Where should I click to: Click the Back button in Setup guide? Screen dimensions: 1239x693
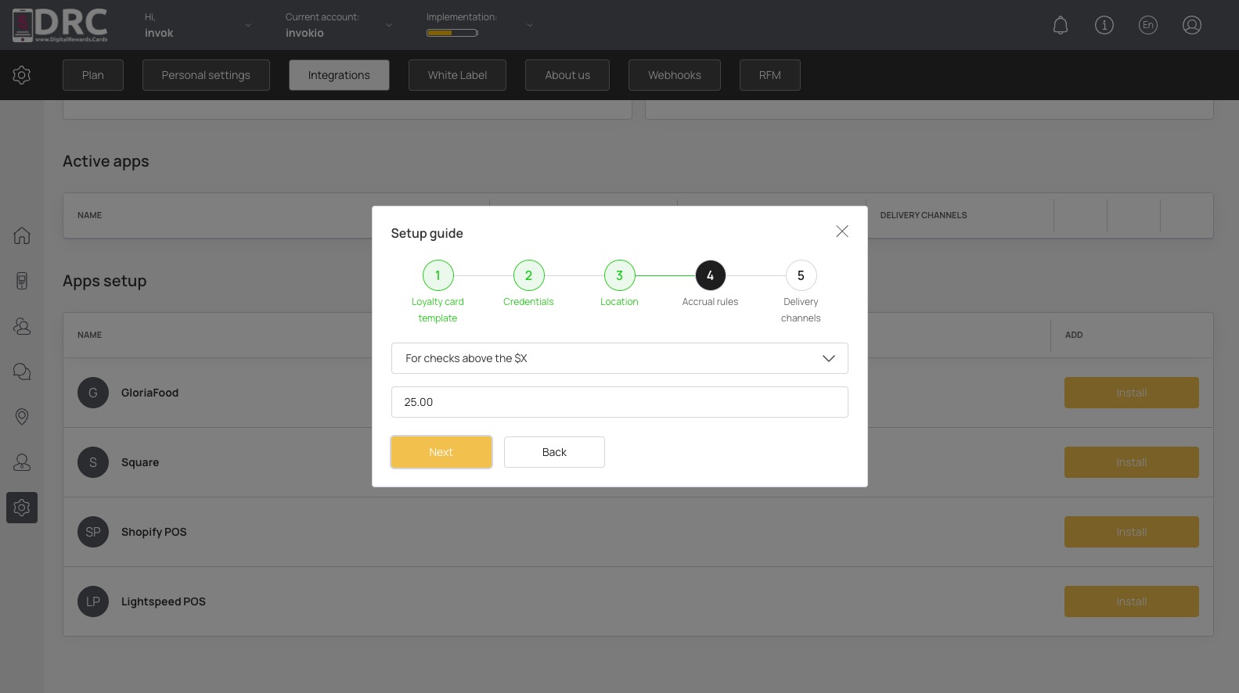pos(554,452)
